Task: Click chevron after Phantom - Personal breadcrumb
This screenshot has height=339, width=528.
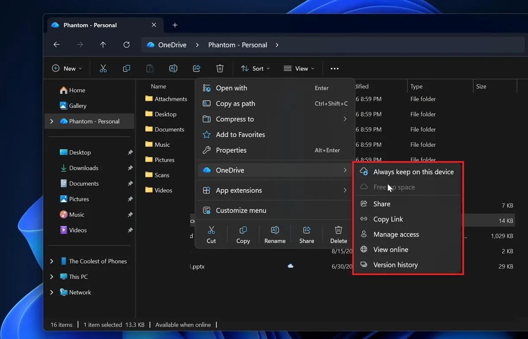Action: 277,45
